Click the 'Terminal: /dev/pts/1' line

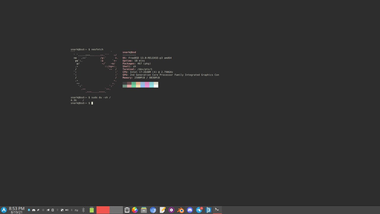(x=137, y=69)
